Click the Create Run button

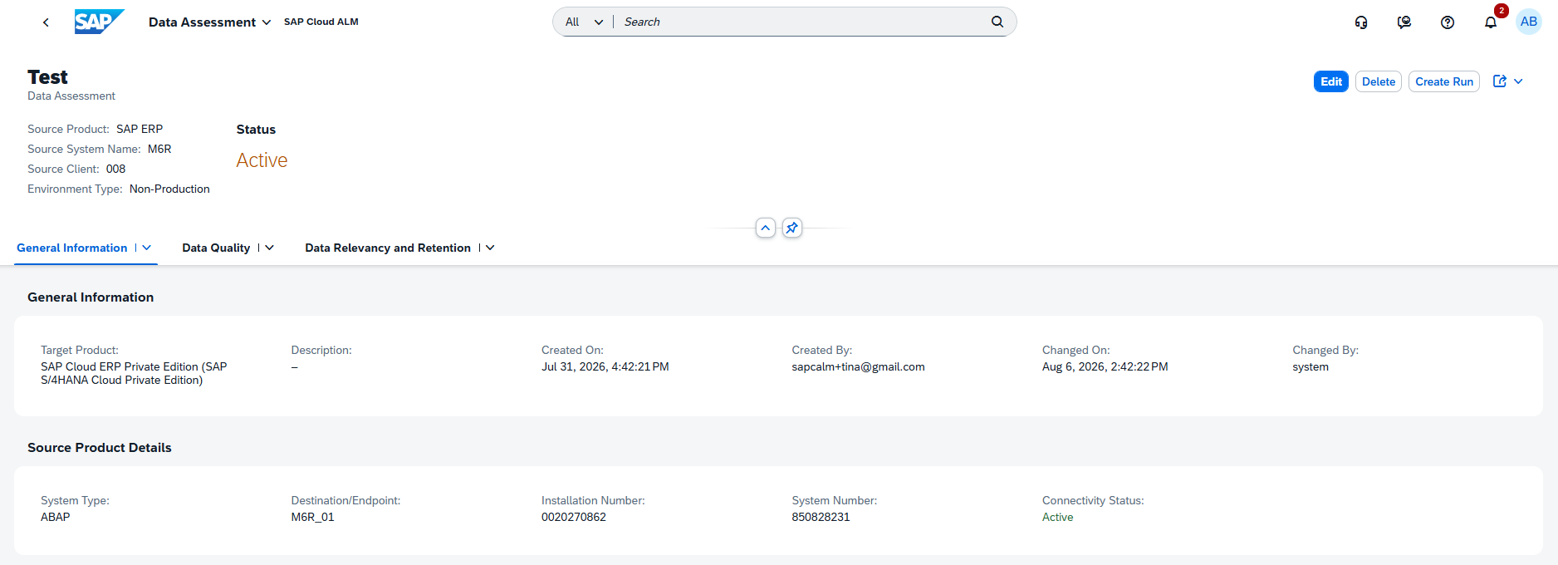[1444, 81]
